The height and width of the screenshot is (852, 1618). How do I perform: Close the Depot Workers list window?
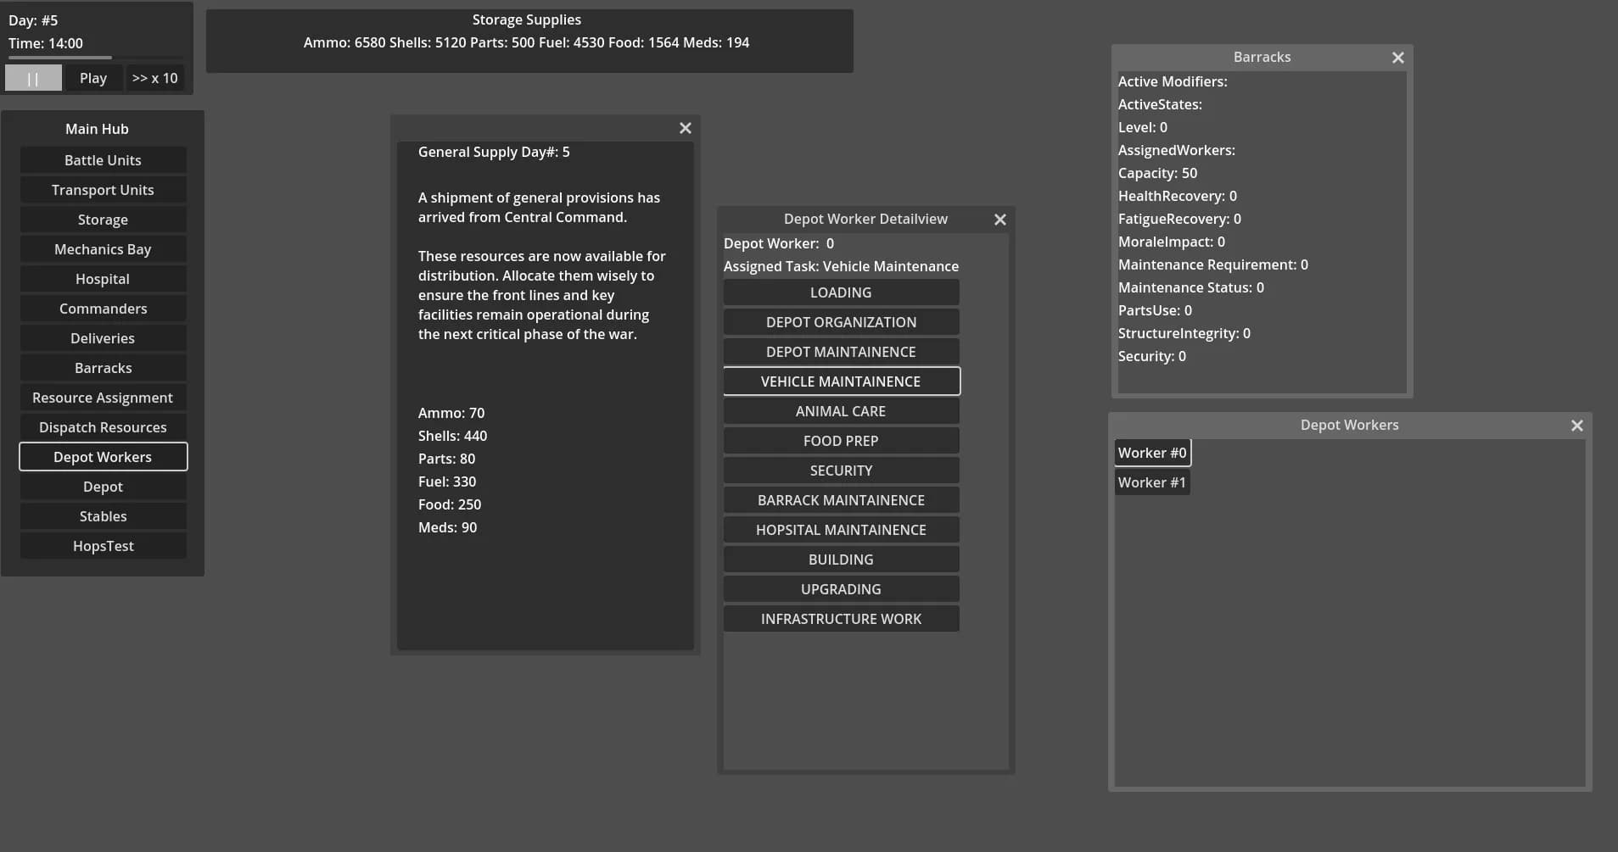[x=1577, y=426]
